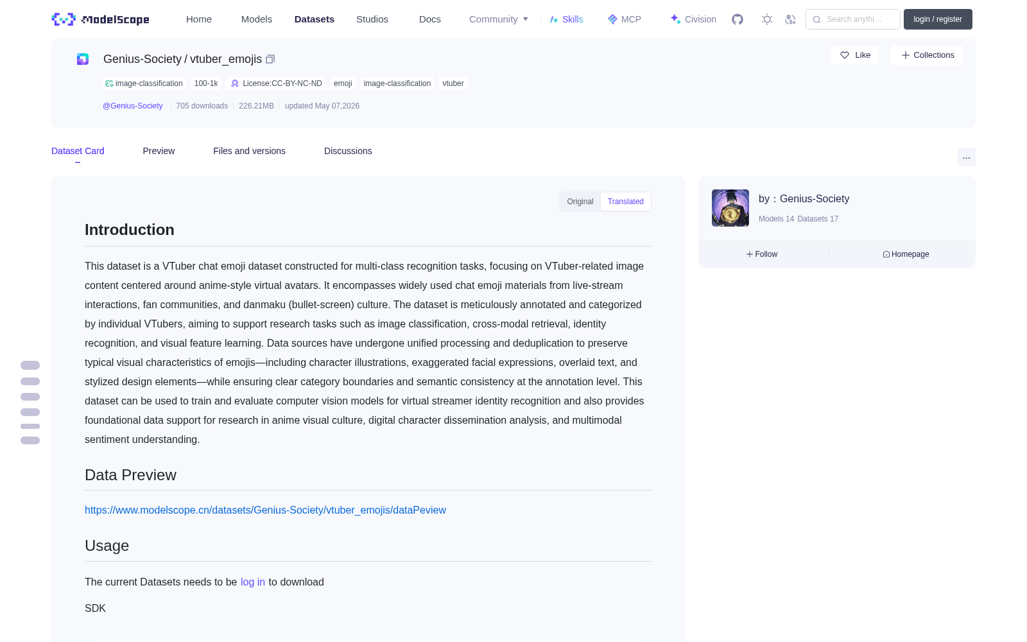Click the Models 14 count
1027x642 pixels.
click(776, 219)
